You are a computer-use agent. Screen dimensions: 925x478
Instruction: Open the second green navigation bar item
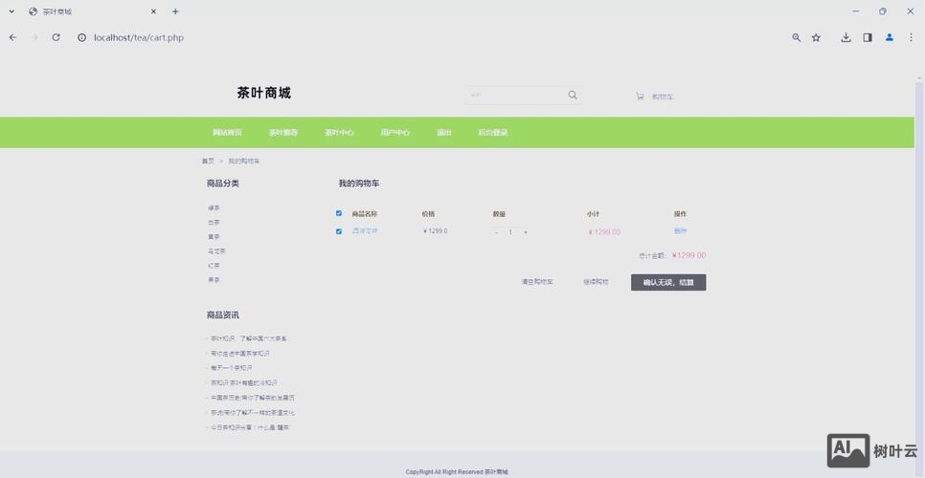pos(283,133)
